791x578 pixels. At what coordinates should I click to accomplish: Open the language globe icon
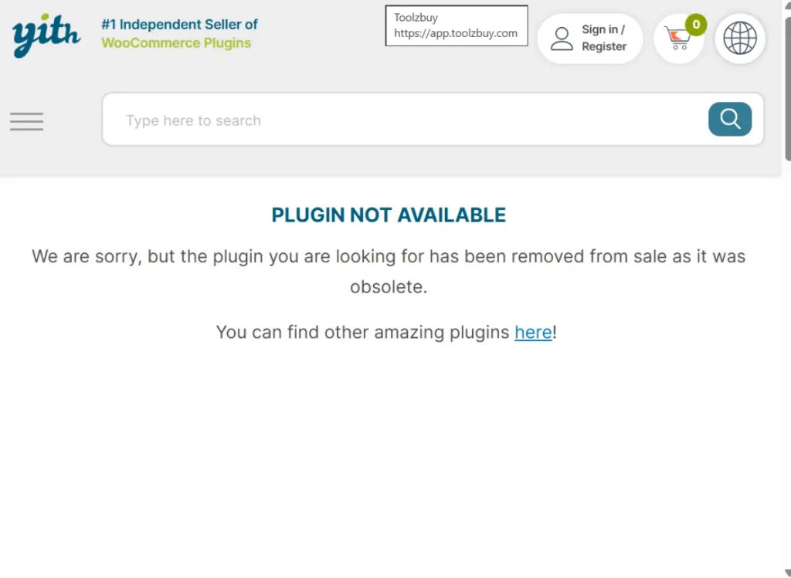739,38
